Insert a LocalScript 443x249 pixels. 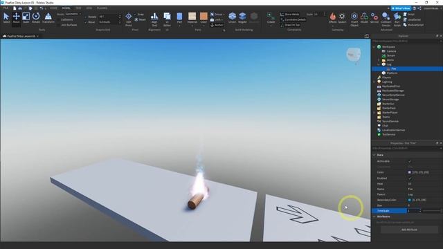(413, 19)
